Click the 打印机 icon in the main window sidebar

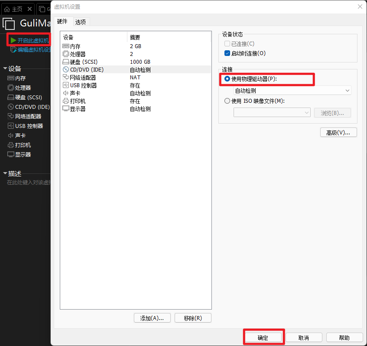11,145
